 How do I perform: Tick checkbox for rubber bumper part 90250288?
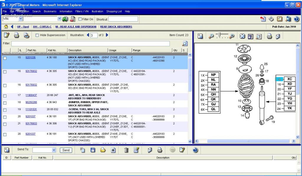tap(5, 103)
